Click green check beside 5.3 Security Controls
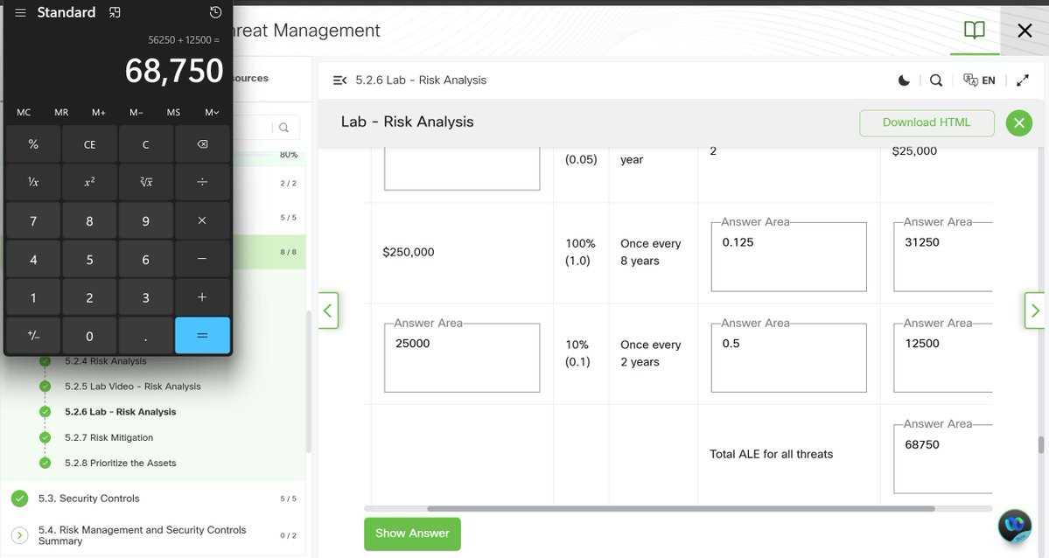 pyautogui.click(x=20, y=499)
